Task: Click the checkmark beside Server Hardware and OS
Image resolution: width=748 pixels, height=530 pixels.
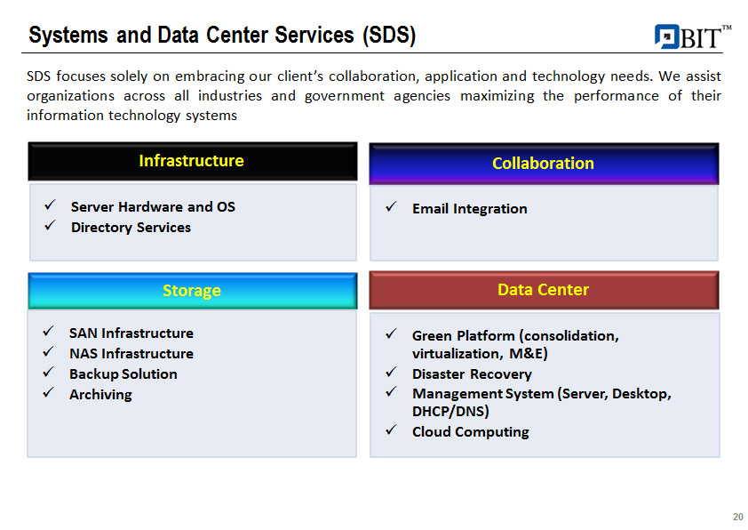Action: [x=50, y=206]
